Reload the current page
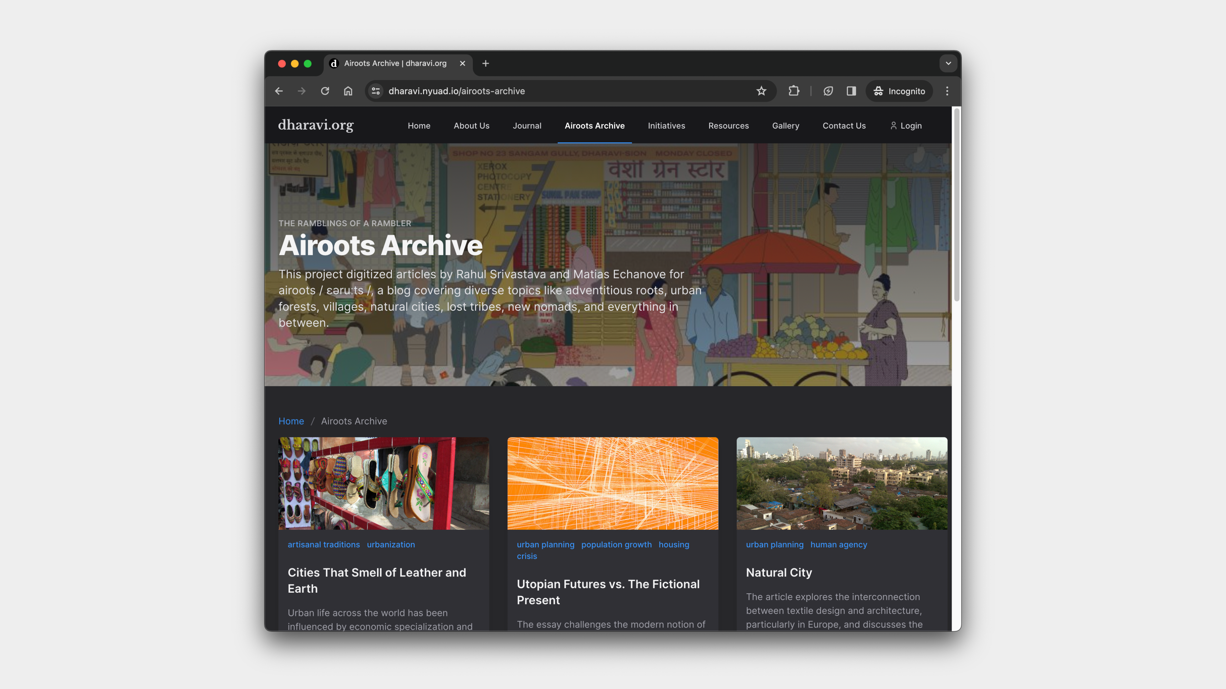The height and width of the screenshot is (689, 1226). pyautogui.click(x=325, y=91)
